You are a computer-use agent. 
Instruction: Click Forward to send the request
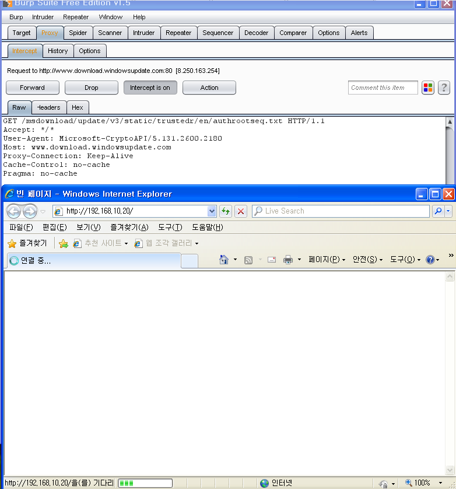[x=33, y=88]
